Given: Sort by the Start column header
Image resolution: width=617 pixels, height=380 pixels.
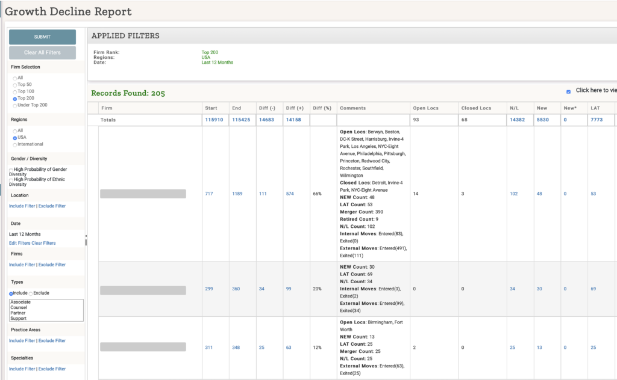Looking at the screenshot, I should [x=211, y=108].
